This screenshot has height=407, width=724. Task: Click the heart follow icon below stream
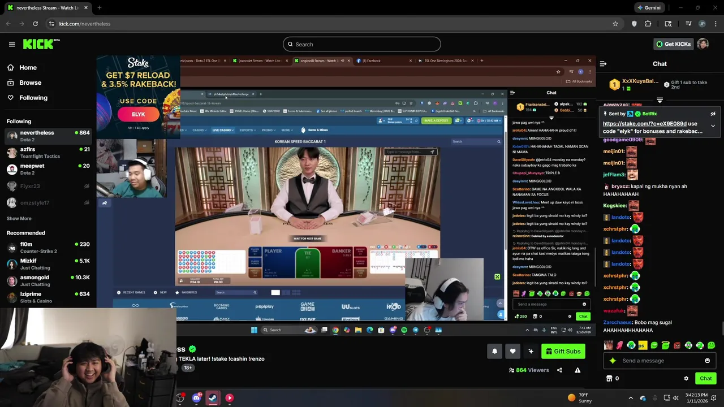click(512, 352)
